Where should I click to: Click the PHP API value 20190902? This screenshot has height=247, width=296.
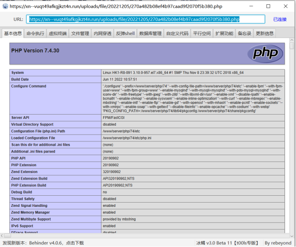[x=111, y=159]
